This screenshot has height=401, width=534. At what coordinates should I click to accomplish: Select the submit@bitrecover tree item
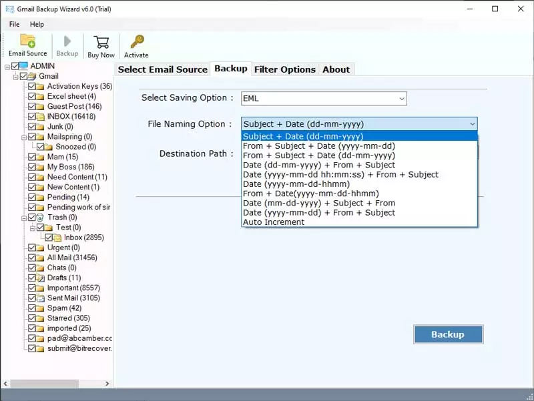[x=79, y=348]
